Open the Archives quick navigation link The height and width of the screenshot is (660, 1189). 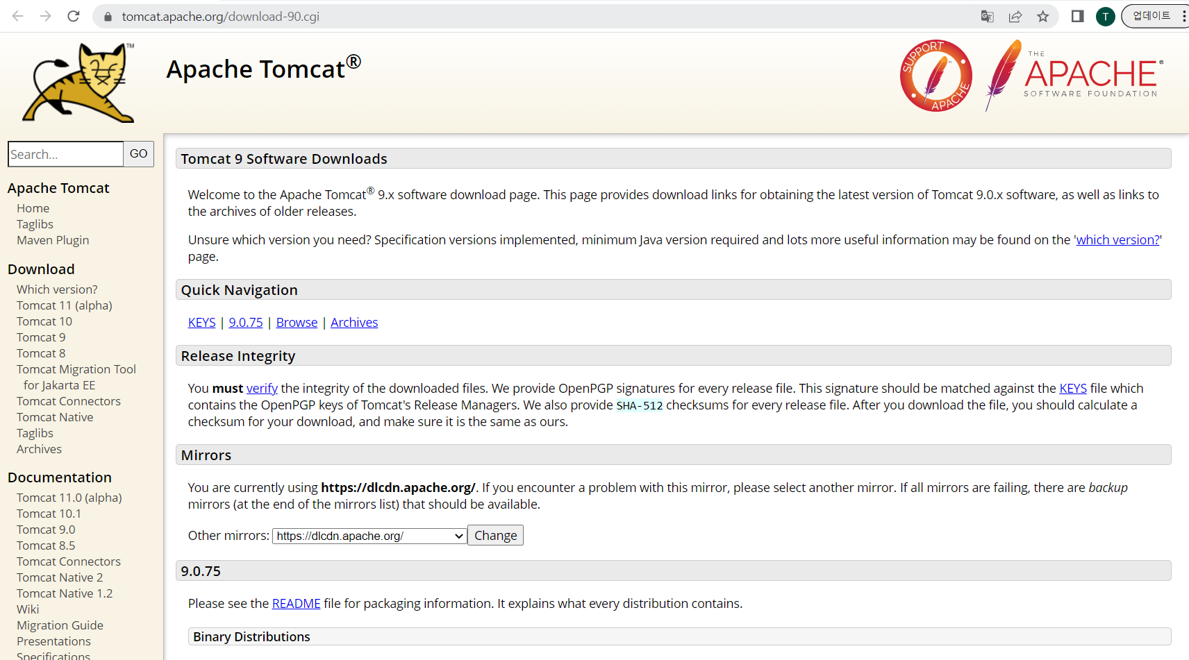click(x=354, y=323)
